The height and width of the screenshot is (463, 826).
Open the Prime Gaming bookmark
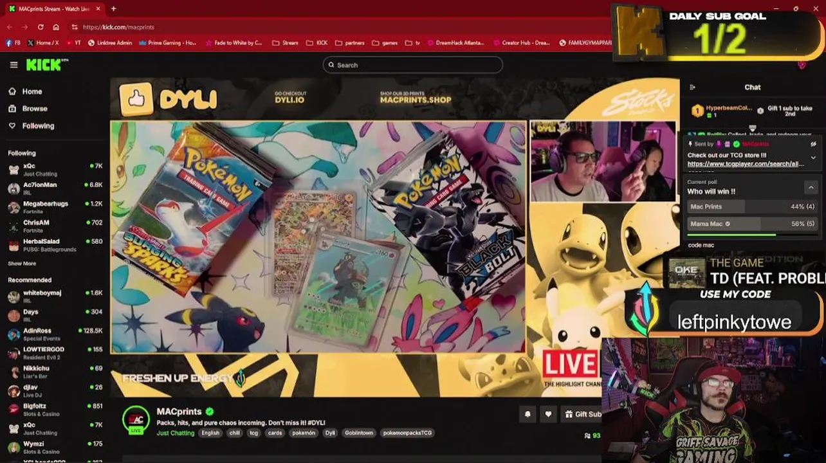168,43
